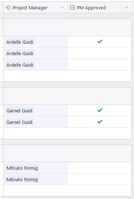Uncheck PM Approved for second Garnet Guidi row
Viewport: 134px width, 199px height.
100,122
